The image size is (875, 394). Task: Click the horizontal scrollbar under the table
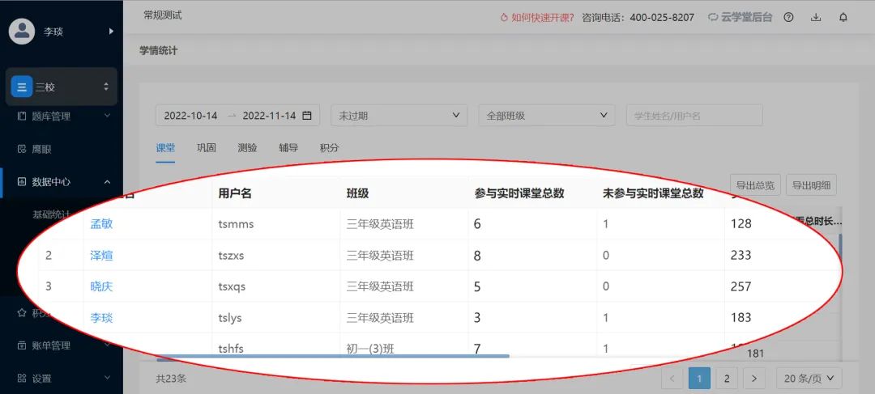pos(333,356)
